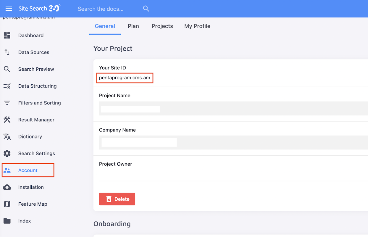
Task: Open Filters and Sorting icon
Action: [x=7, y=103]
